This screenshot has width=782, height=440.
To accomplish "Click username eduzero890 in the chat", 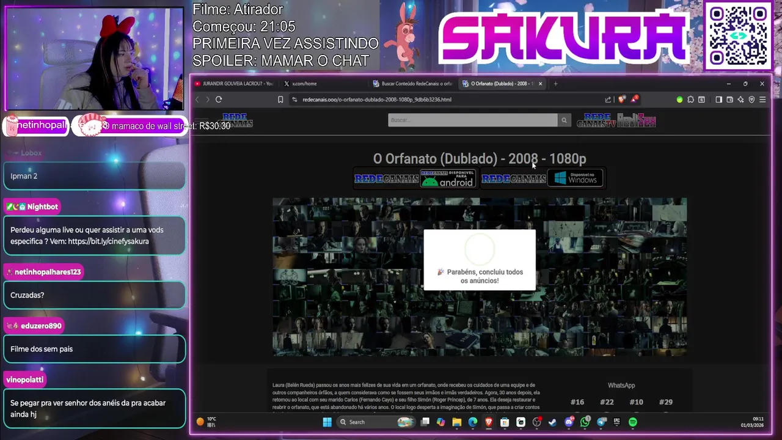I will pos(41,326).
